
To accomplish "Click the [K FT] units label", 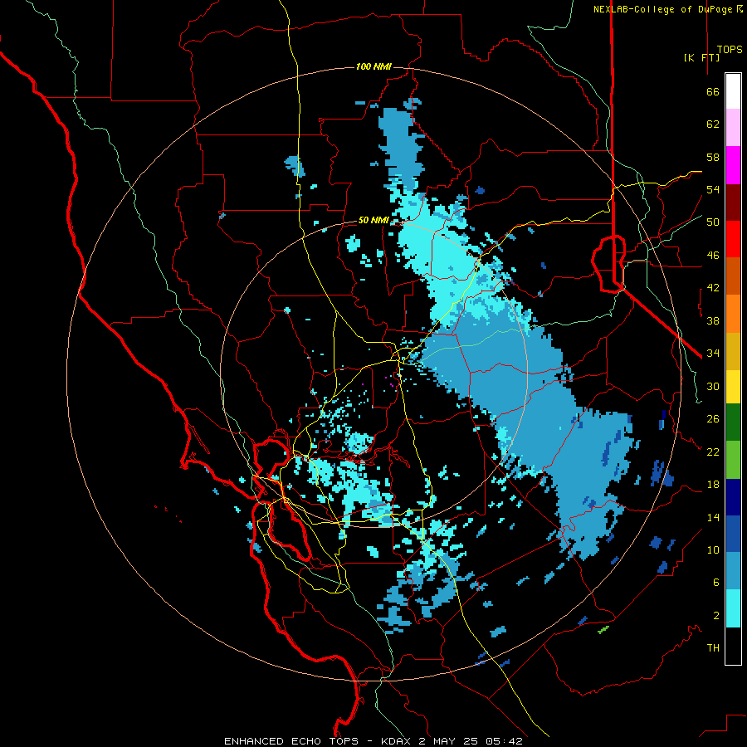I will tap(701, 57).
